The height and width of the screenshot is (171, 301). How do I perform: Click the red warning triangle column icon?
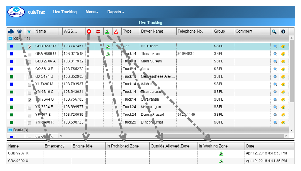[x=116, y=32]
